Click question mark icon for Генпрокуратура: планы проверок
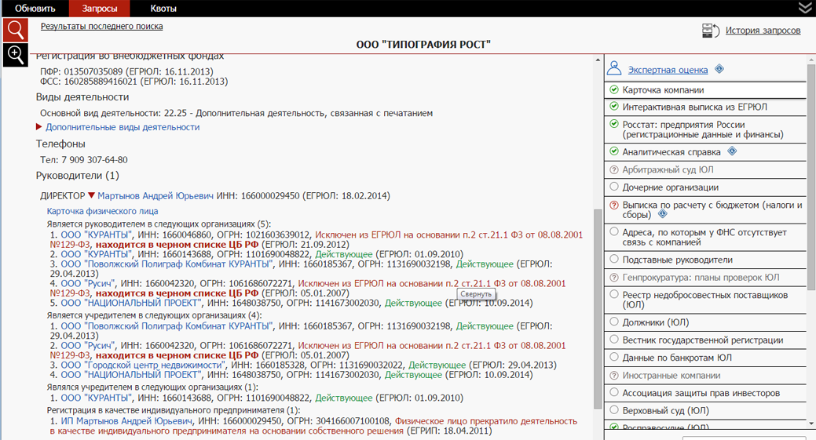816x440 pixels. click(x=614, y=278)
